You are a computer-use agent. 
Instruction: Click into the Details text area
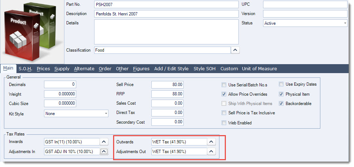coord(166,32)
